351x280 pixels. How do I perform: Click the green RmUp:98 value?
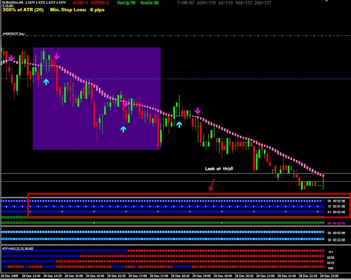coord(126,3)
